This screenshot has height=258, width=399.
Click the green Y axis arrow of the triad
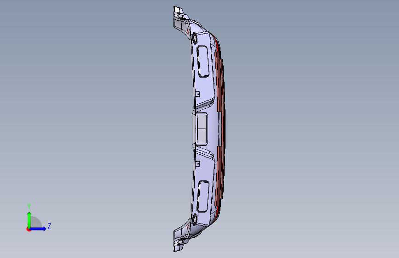click(x=29, y=220)
